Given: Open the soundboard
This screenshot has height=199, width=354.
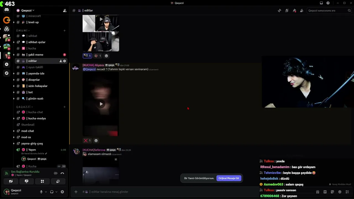Looking at the screenshot, I should point(58,182).
